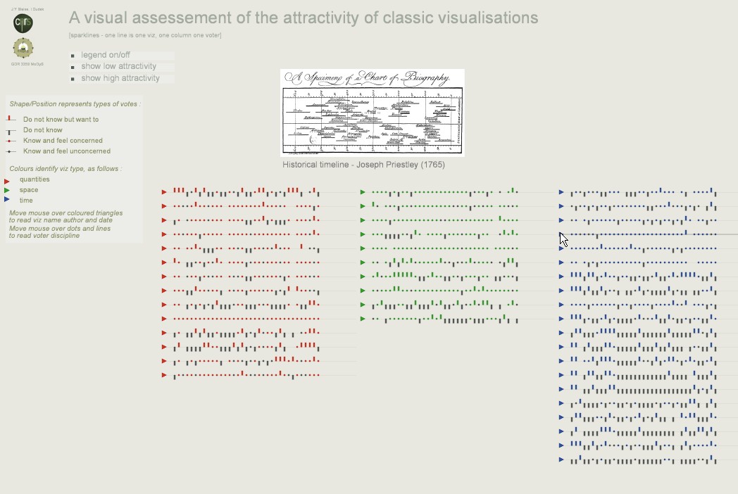The image size is (738, 494).
Task: Click the last green triangle in the green column
Action: tap(363, 319)
